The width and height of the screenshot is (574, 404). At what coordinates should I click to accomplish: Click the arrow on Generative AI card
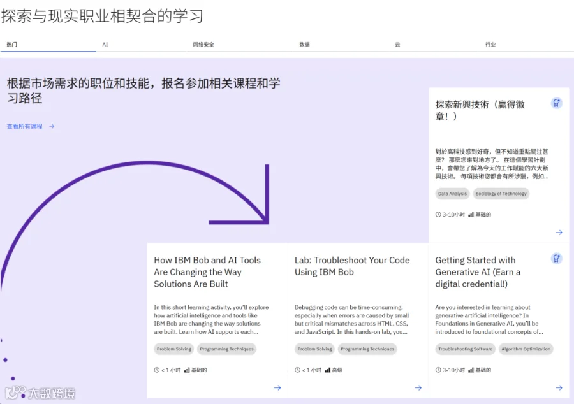pyautogui.click(x=559, y=388)
